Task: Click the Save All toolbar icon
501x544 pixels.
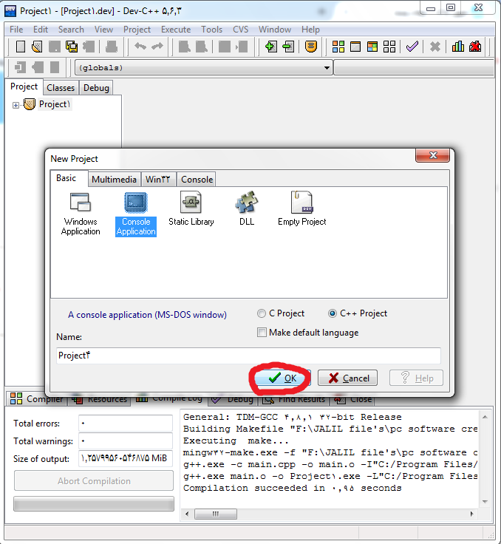Action: 72,46
